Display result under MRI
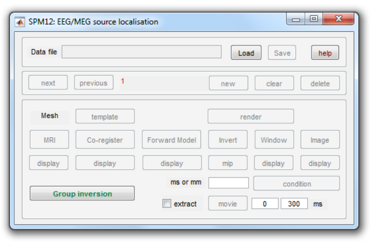This screenshot has height=243, width=373. pyautogui.click(x=49, y=163)
